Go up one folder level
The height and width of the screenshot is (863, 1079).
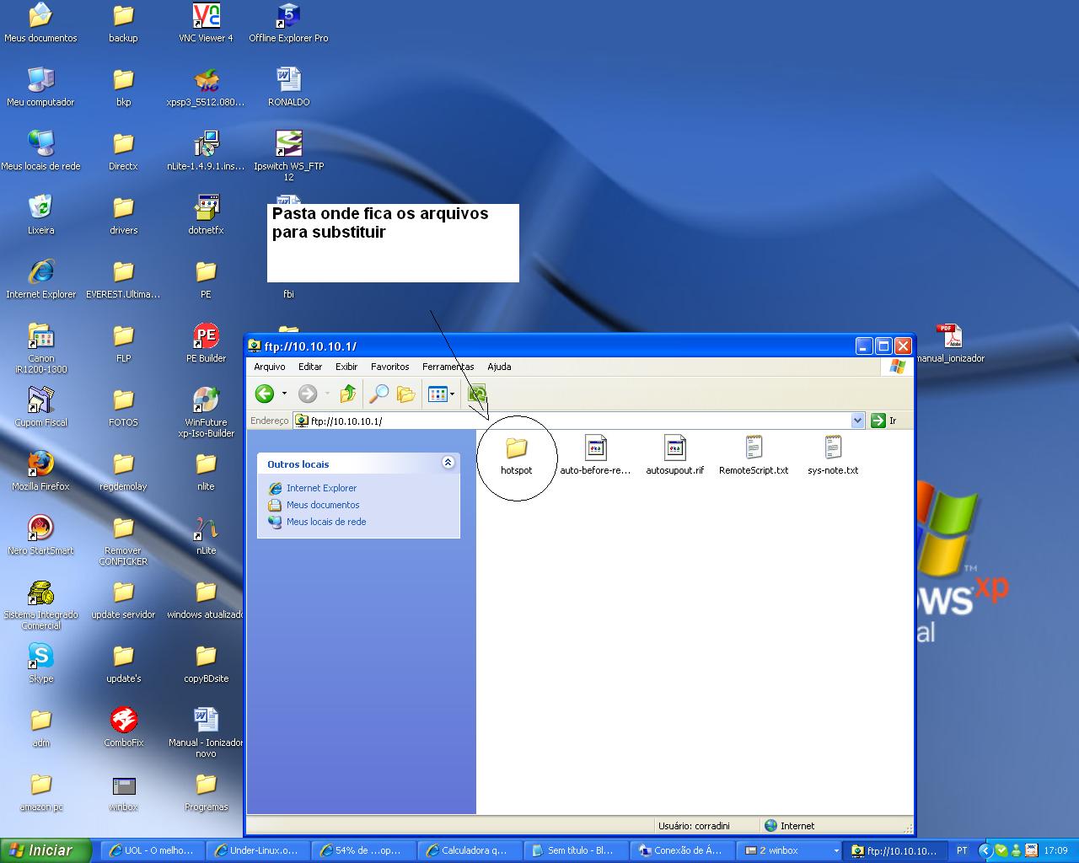[x=347, y=394]
